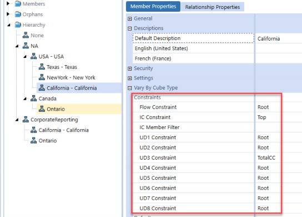Viewport: 302px width, 217px height.
Task: Click the California icon under CorporateReporting
Action: tap(33, 130)
